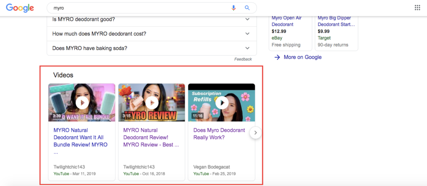
Task: Play the MYRO Review video
Action: [152, 103]
